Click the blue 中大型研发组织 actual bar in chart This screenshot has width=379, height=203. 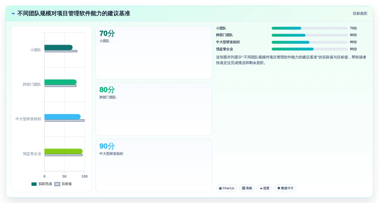(x=62, y=117)
